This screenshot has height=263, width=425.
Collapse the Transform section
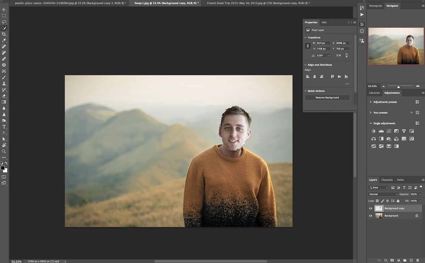pos(305,37)
